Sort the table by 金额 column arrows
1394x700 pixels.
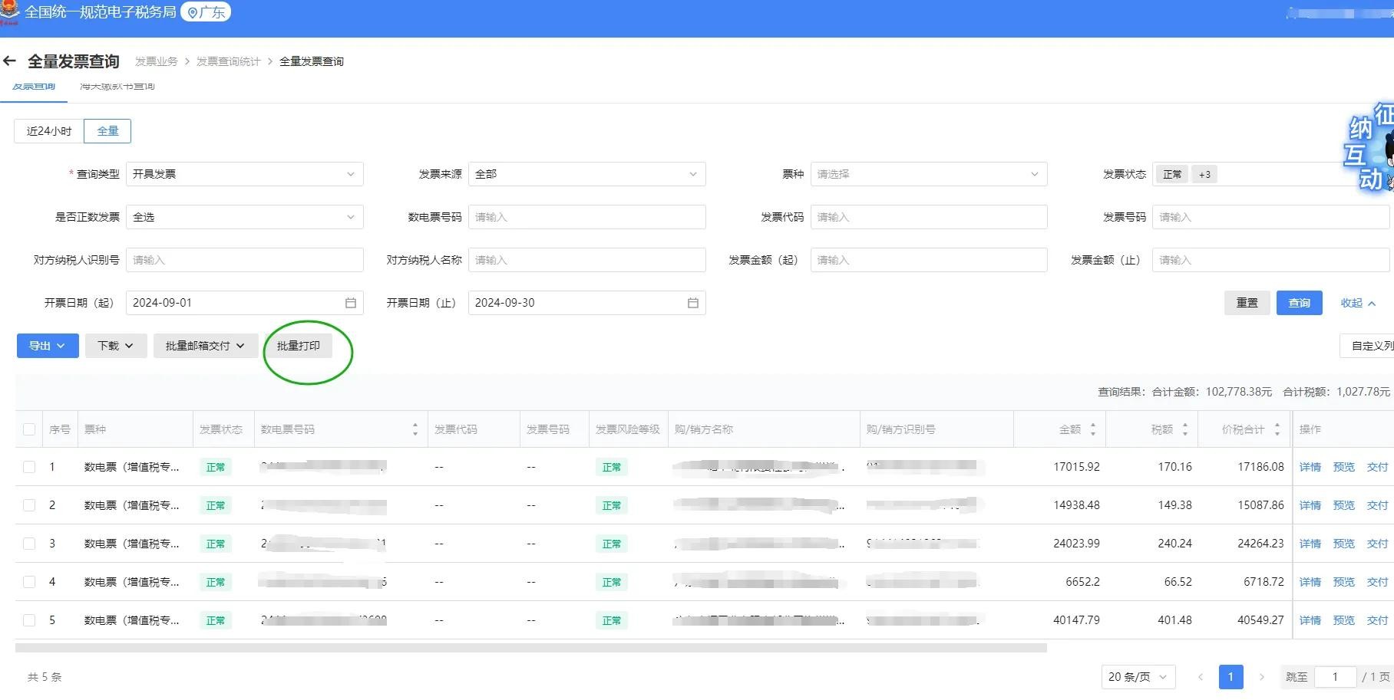coord(1093,429)
